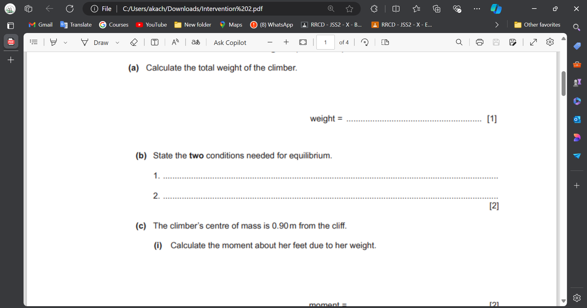
Task: Open the RRCD - JSS2 - X - B bookmark
Action: pyautogui.click(x=331, y=25)
